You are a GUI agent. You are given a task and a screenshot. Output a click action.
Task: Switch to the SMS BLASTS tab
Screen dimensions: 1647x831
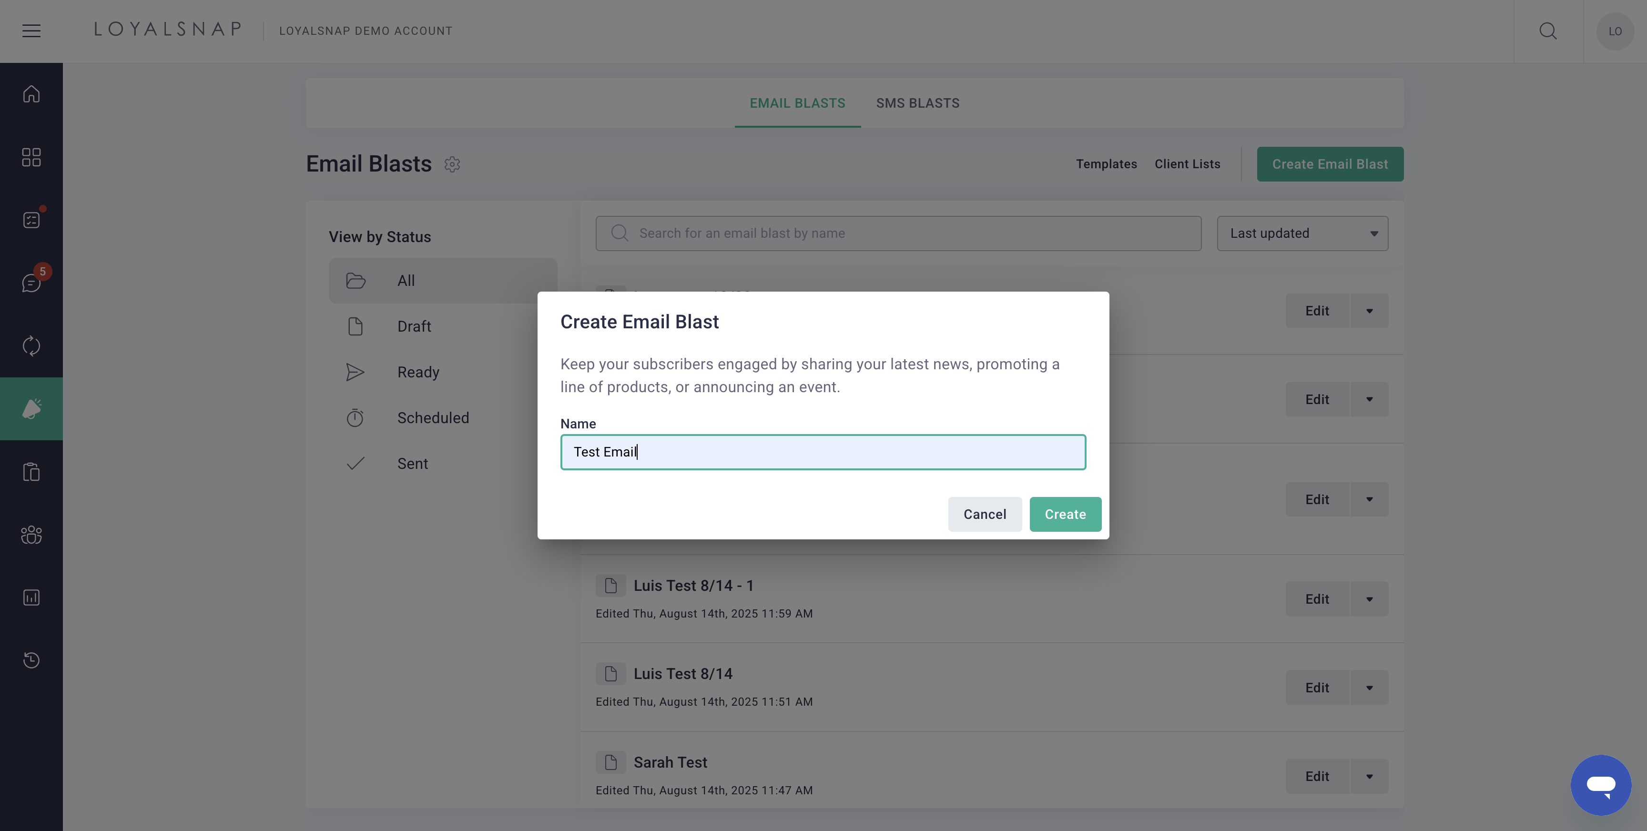tap(917, 103)
